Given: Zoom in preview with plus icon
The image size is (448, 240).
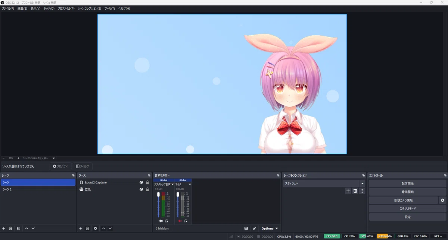Looking at the screenshot, I should click(18, 158).
